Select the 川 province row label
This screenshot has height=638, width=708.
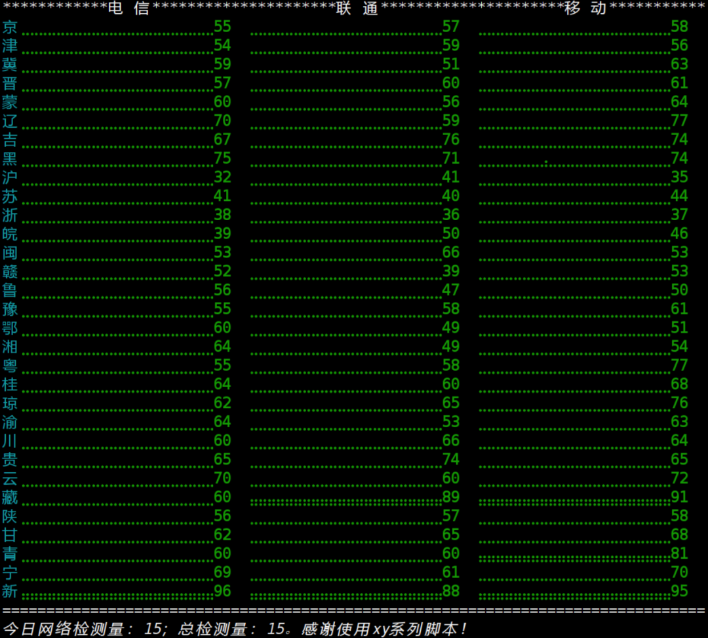pyautogui.click(x=10, y=440)
